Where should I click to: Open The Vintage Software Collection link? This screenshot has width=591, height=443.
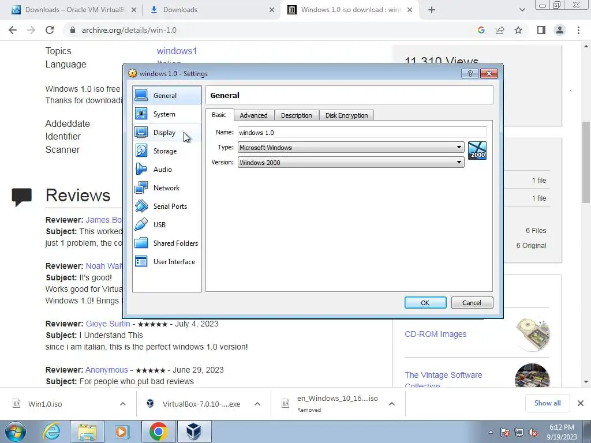point(443,380)
